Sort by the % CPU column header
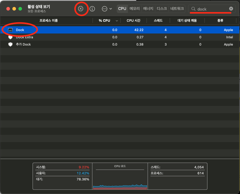The height and width of the screenshot is (194, 240). [x=104, y=21]
